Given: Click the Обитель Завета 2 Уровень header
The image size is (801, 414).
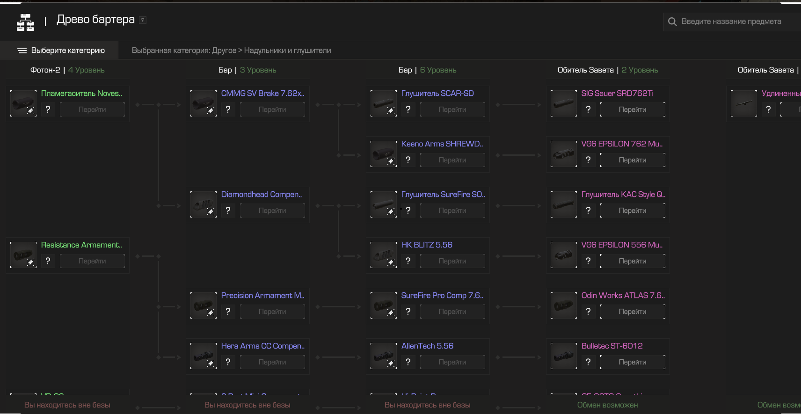Looking at the screenshot, I should tap(608, 70).
